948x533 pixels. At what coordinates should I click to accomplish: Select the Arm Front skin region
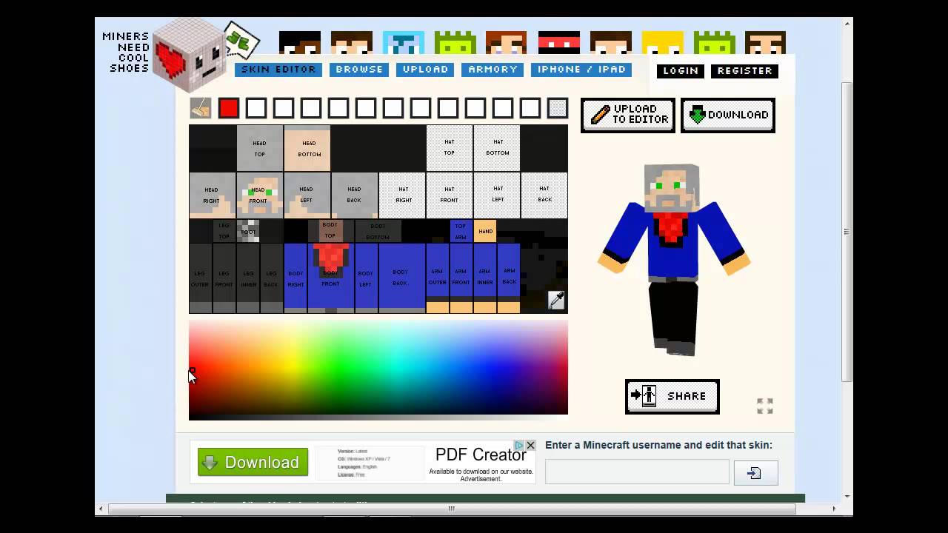[x=461, y=278]
